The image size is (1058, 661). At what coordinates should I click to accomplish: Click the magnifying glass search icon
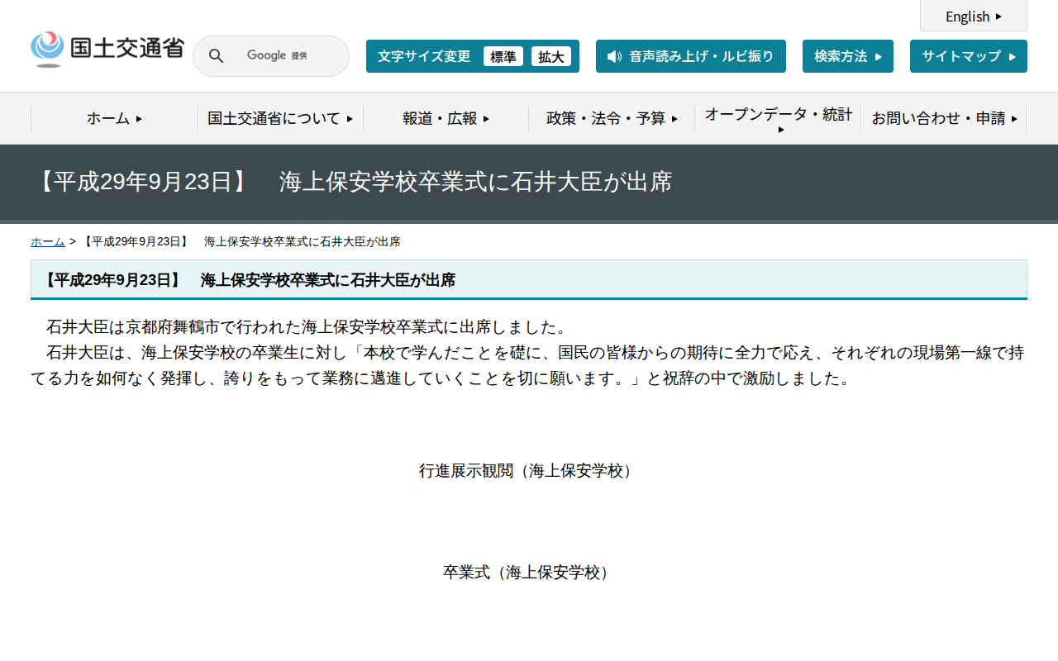(216, 56)
